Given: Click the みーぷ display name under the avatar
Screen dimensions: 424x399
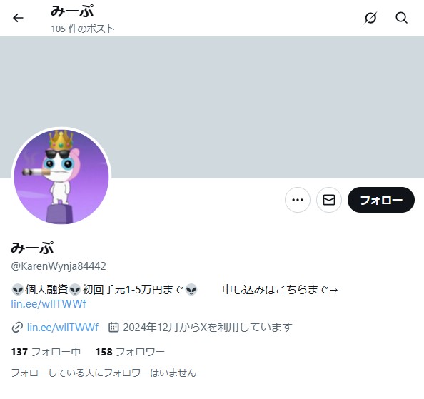Looking at the screenshot, I should 32,248.
